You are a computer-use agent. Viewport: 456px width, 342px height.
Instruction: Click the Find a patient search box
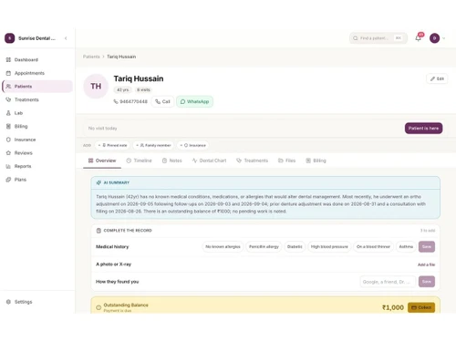(x=378, y=38)
